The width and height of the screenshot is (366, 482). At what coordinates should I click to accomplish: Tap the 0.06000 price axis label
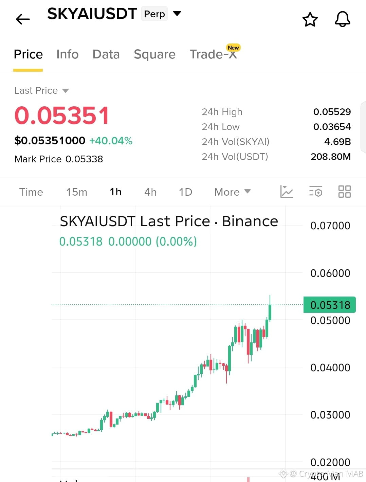click(x=330, y=273)
